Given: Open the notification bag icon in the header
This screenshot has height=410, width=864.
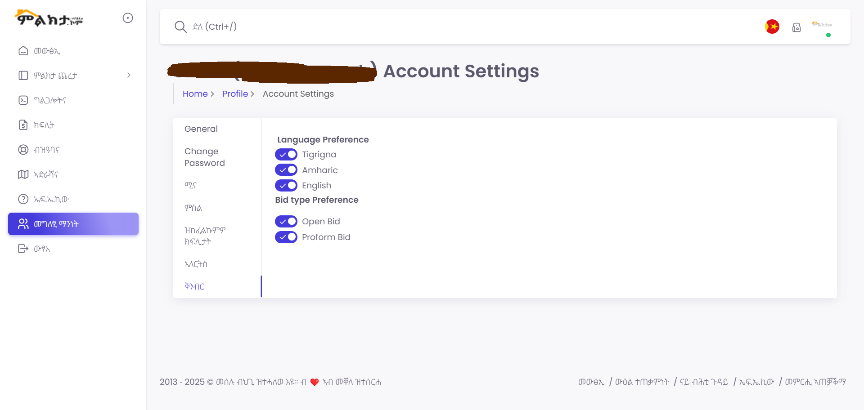Looking at the screenshot, I should (x=796, y=27).
